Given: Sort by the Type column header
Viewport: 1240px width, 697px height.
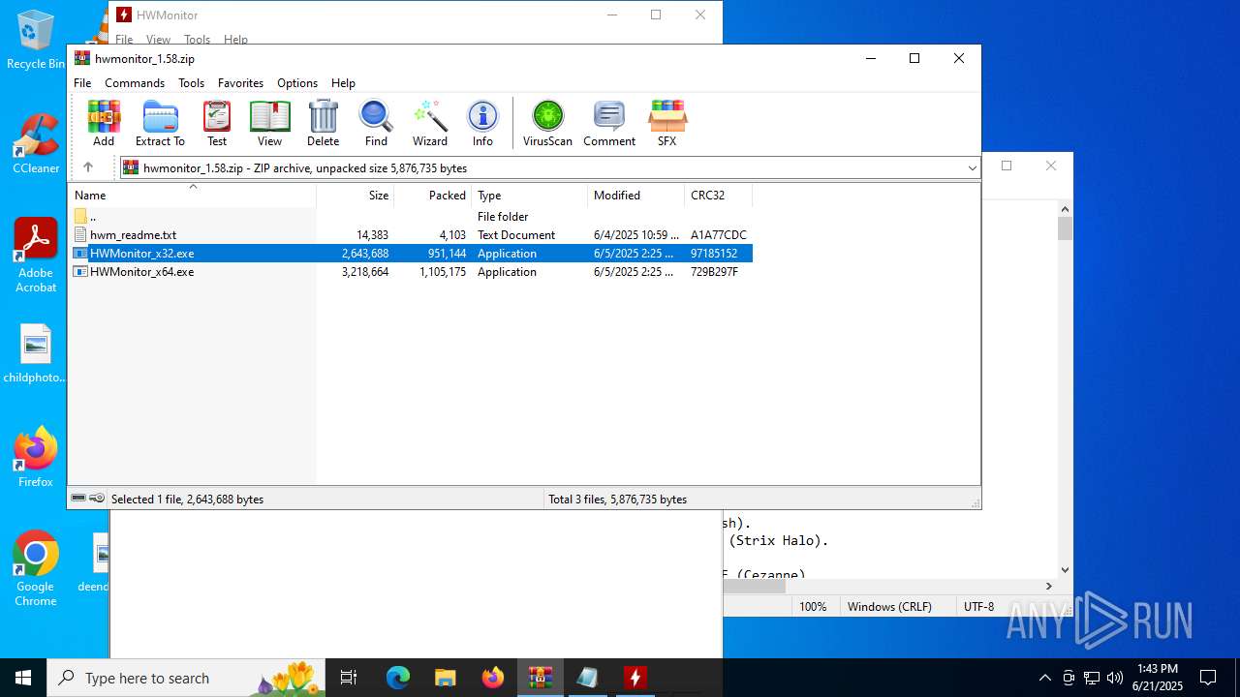Looking at the screenshot, I should [x=530, y=196].
